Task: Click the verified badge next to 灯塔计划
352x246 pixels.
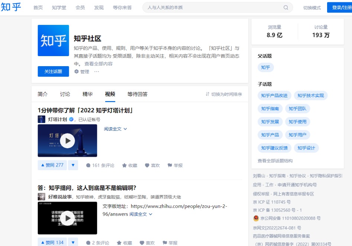Action: point(71,119)
